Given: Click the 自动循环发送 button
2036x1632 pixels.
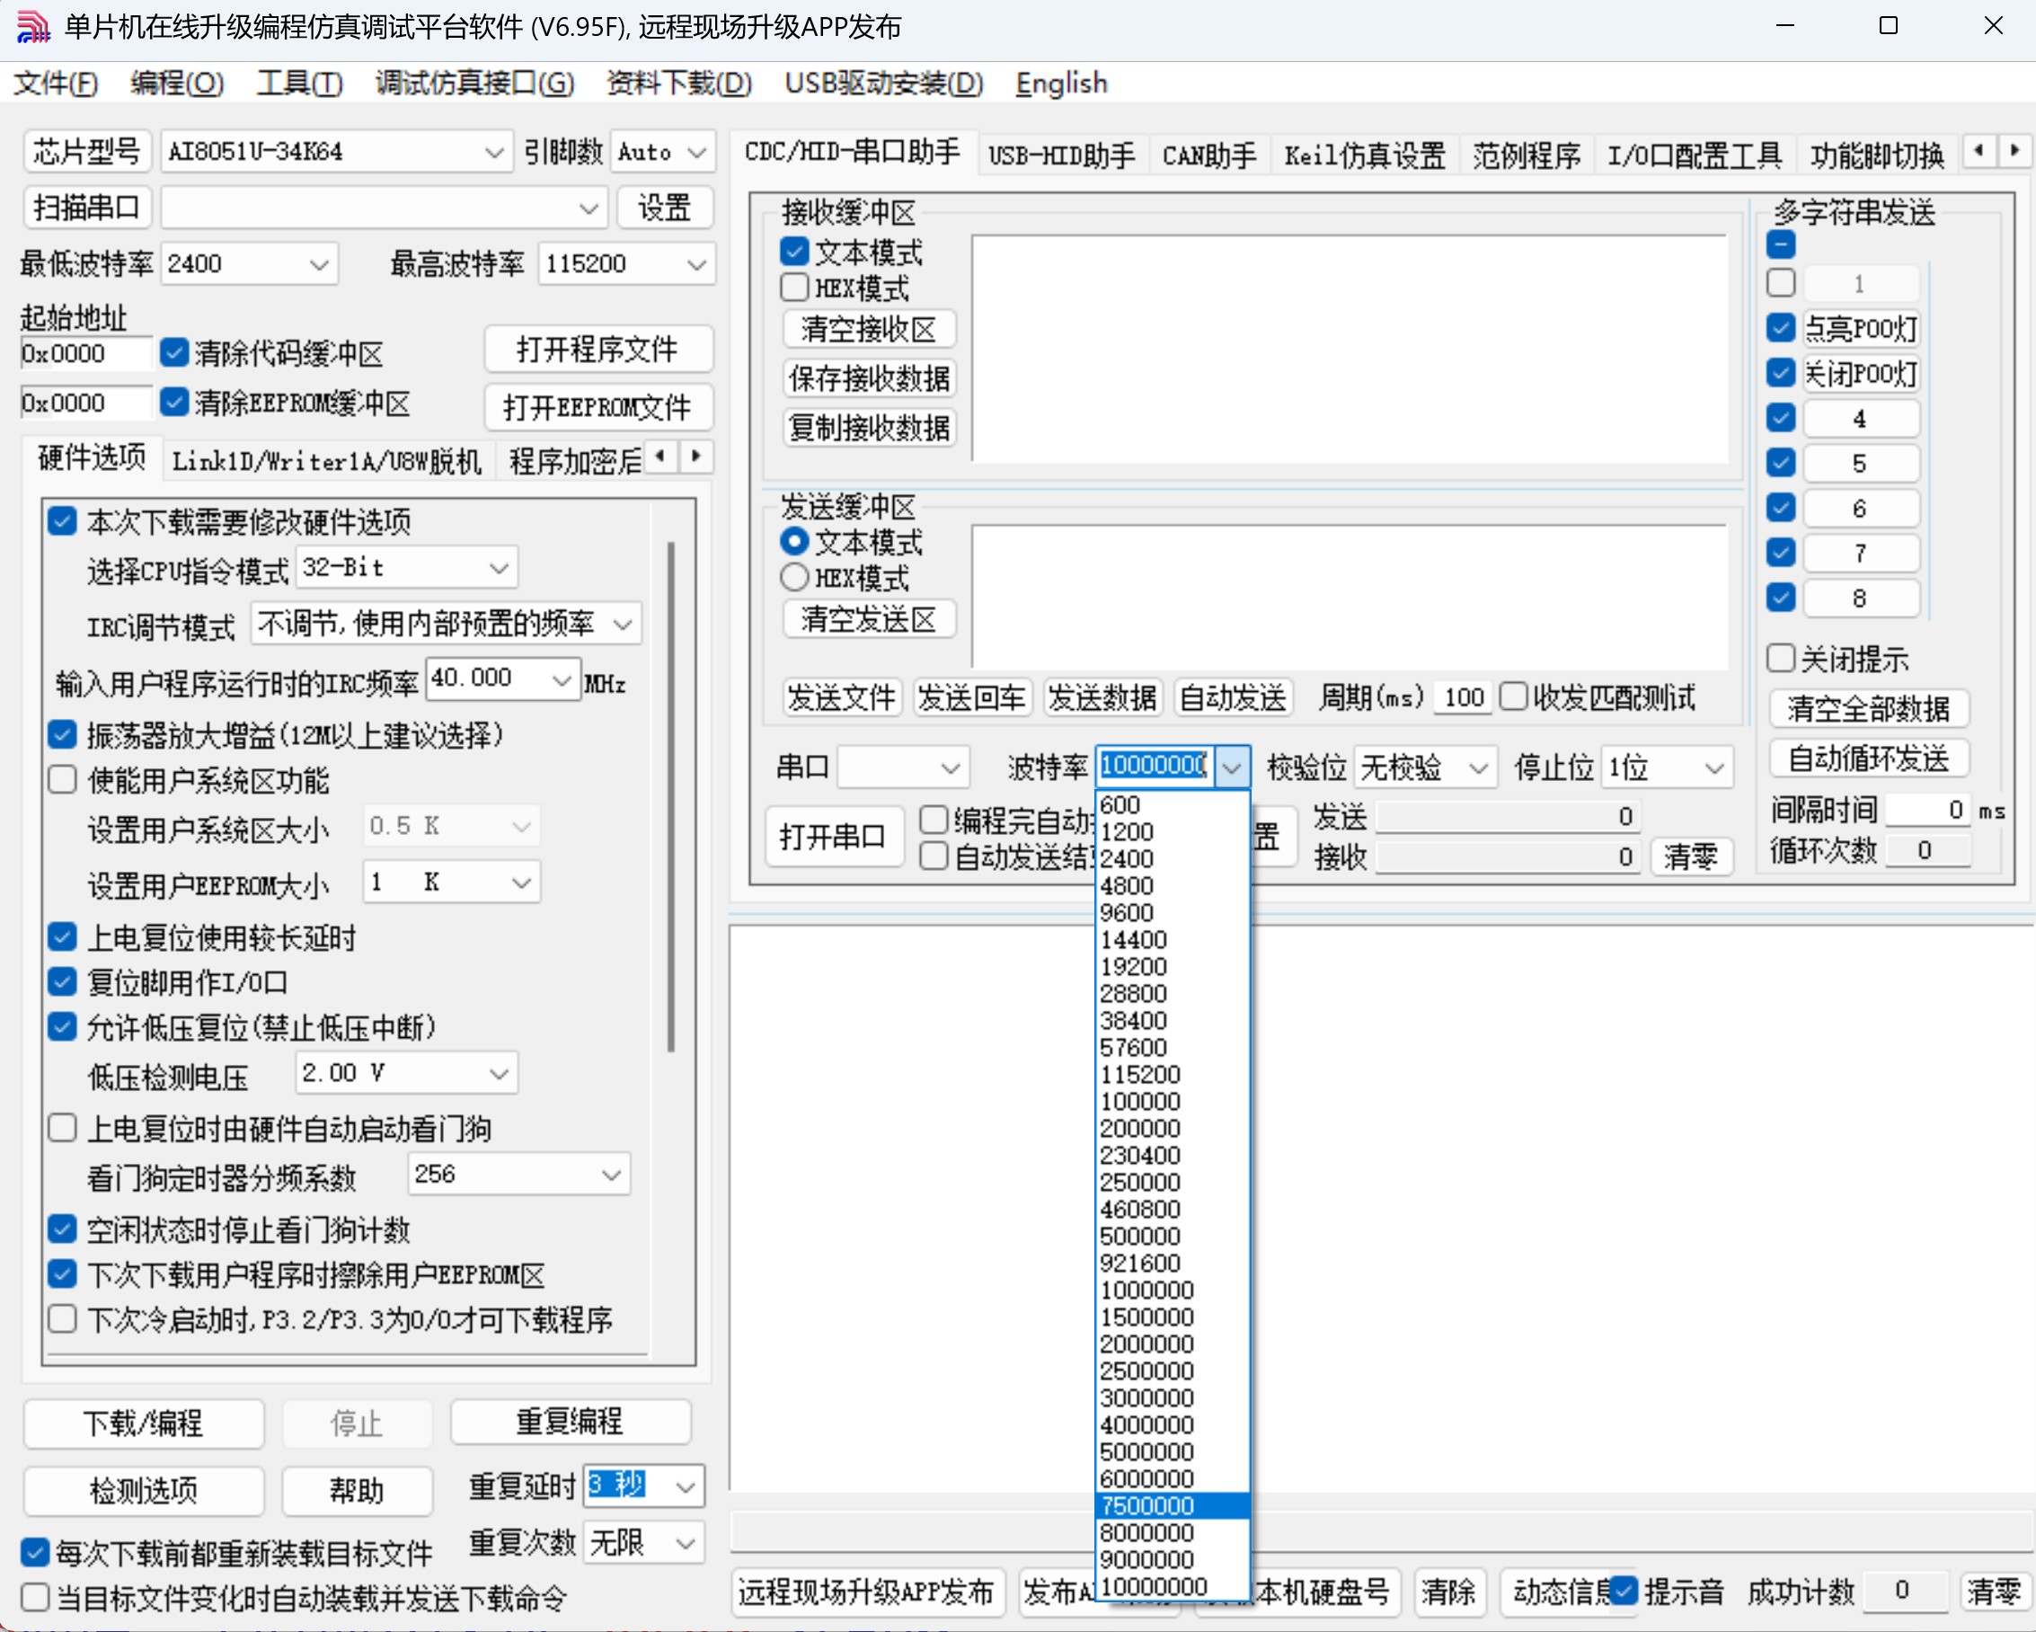Looking at the screenshot, I should pos(1868,758).
